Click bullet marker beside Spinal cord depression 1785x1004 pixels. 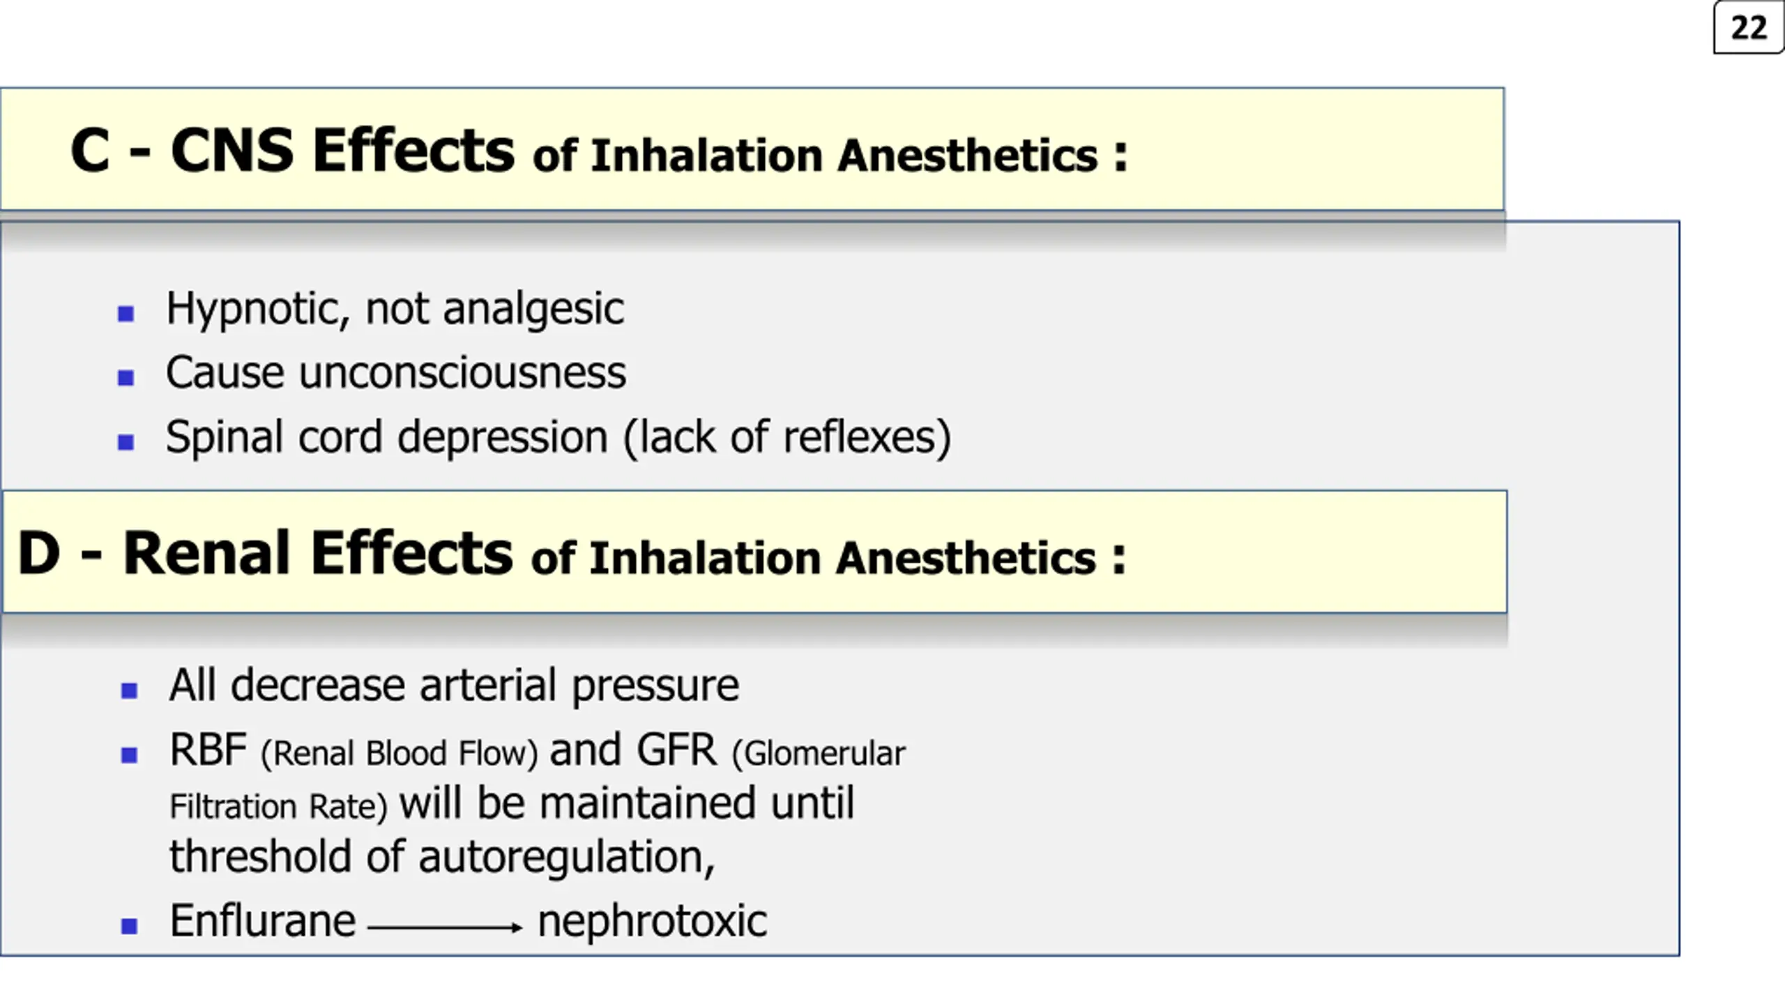[126, 442]
